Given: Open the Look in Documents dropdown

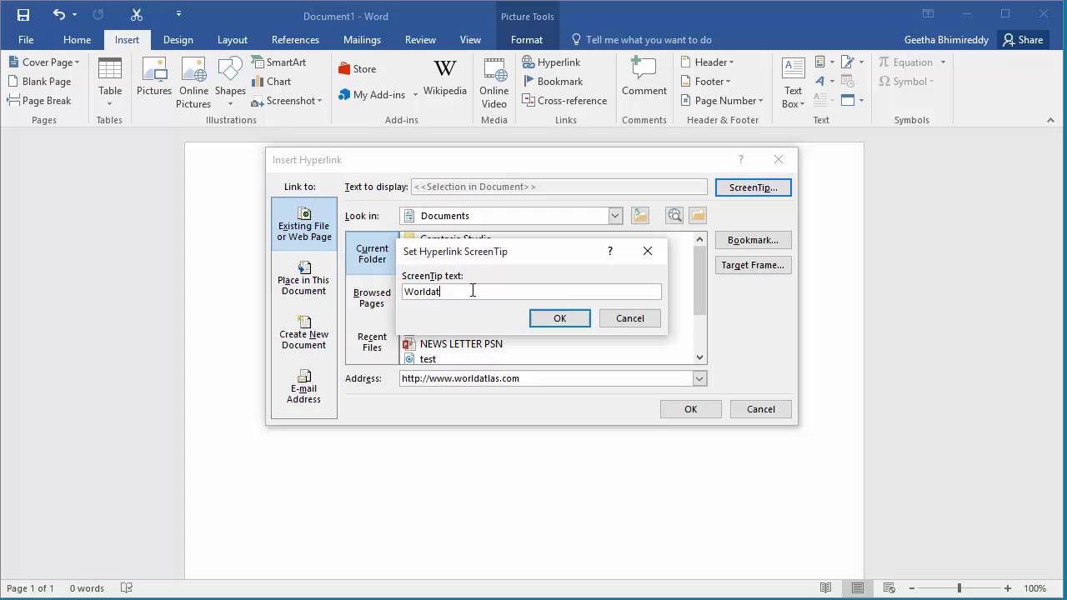Looking at the screenshot, I should click(615, 216).
